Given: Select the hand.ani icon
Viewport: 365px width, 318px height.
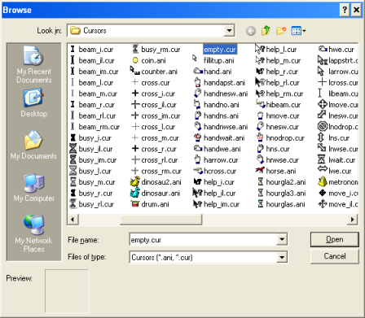Looking at the screenshot, I should 197,71.
